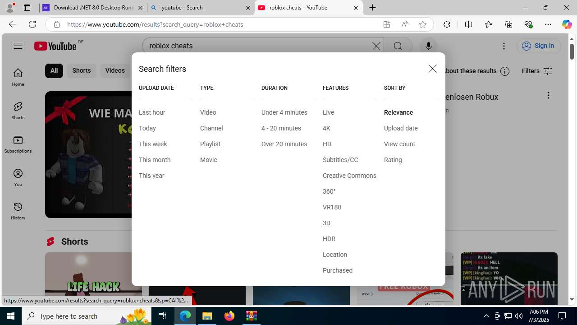This screenshot has width=577, height=325.
Task: Select the Videos filter chip
Action: 115,70
